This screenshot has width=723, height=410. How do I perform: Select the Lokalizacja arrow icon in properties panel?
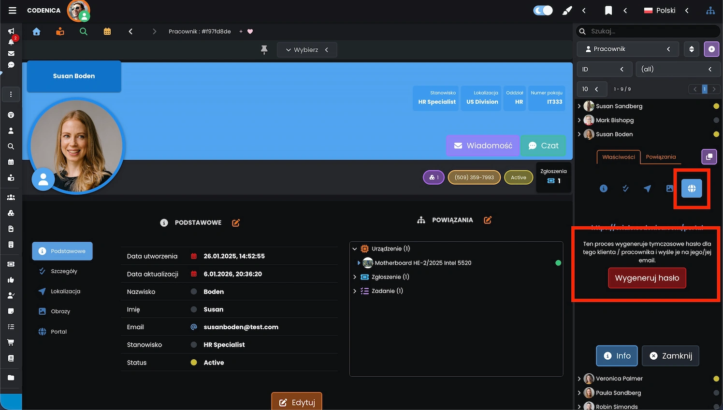point(647,189)
